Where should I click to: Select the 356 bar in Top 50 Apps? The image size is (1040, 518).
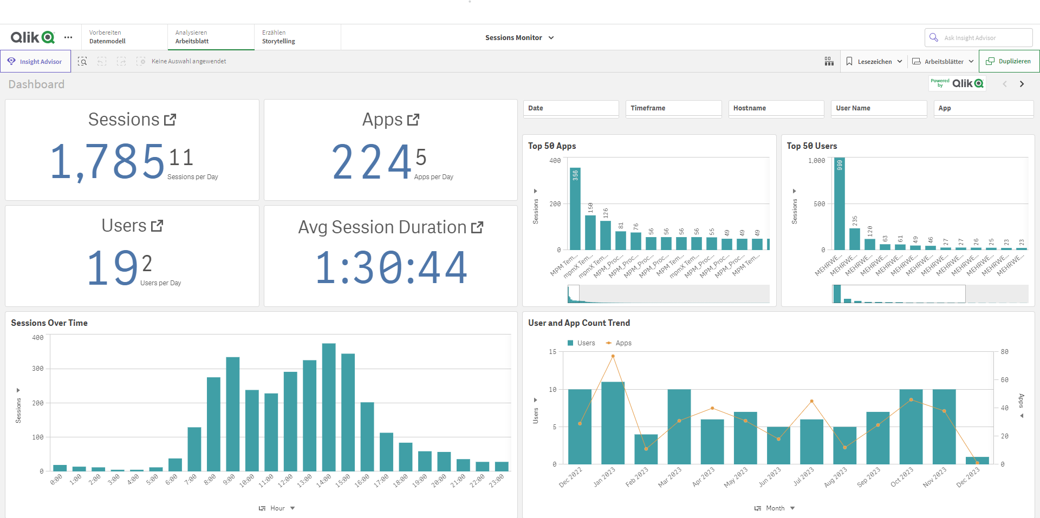coord(575,209)
